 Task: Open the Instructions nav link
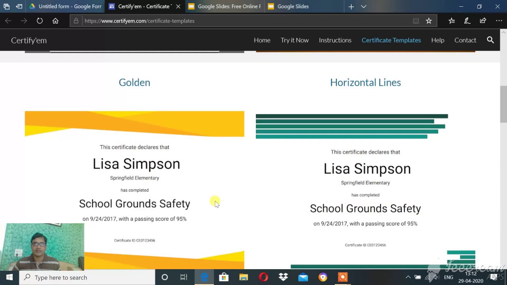(335, 40)
